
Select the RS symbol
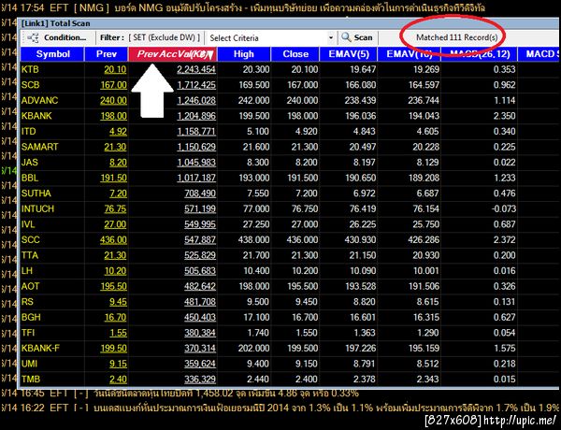[27, 302]
